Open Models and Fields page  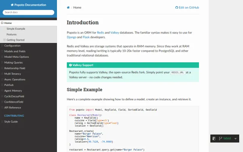click(x=15, y=51)
